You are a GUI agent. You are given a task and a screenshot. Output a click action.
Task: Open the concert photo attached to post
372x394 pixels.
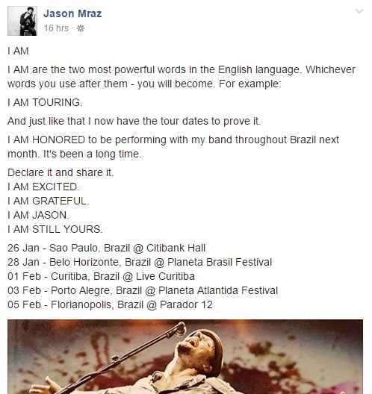click(x=185, y=357)
